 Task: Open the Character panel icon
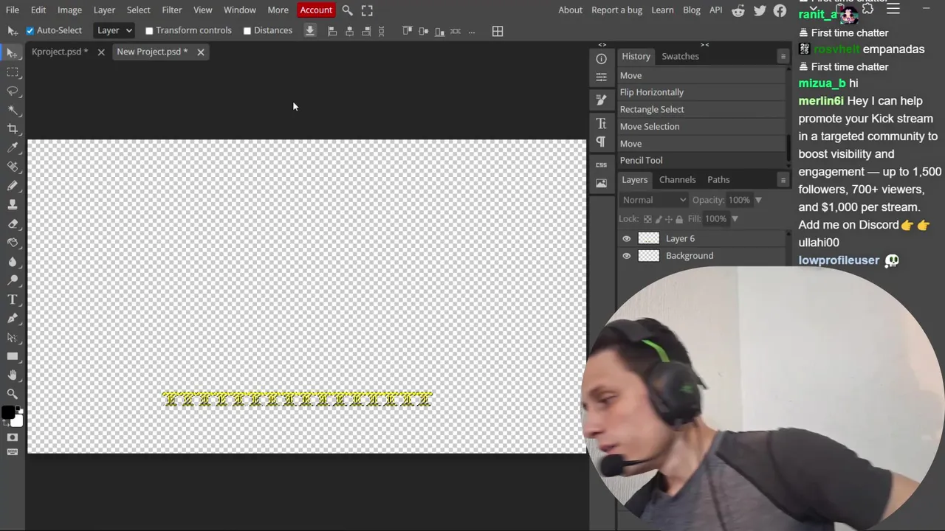tap(602, 123)
